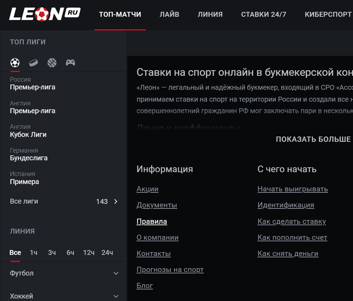Click the 143 leagues count
Image resolution: width=353 pixels, height=301 pixels.
pyautogui.click(x=102, y=201)
